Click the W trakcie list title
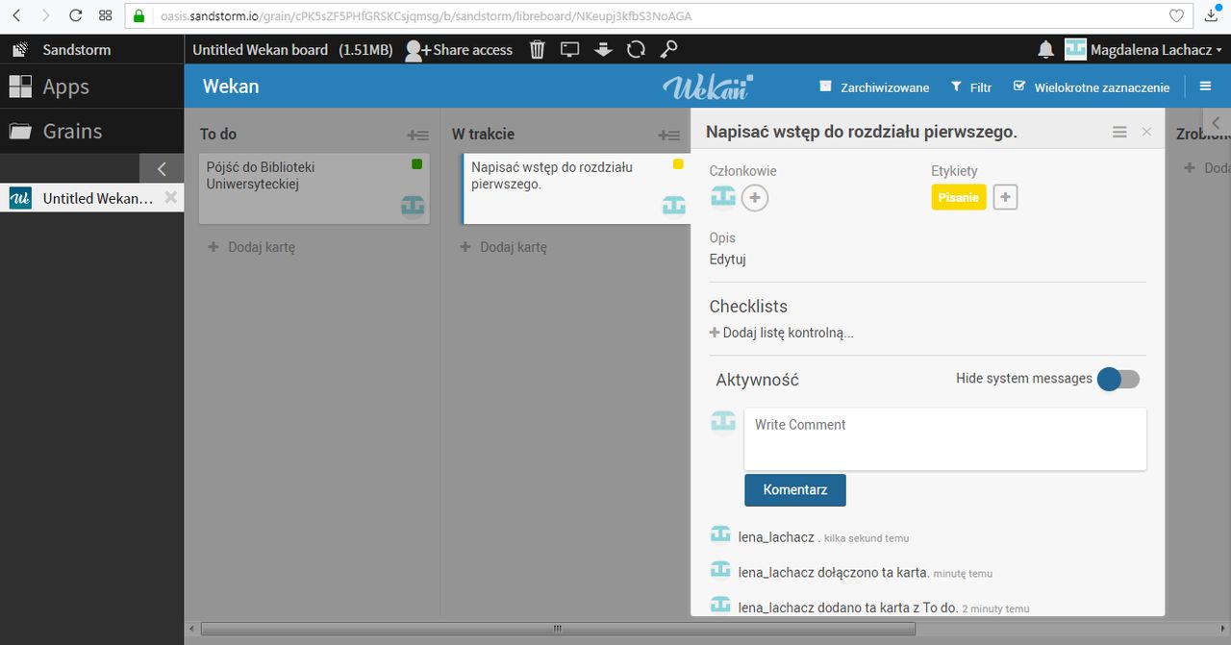 click(483, 134)
